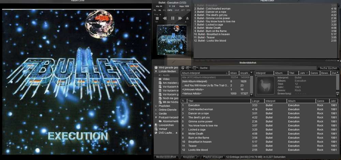
Task: Skip back to the previous track
Action: [x=165, y=18]
